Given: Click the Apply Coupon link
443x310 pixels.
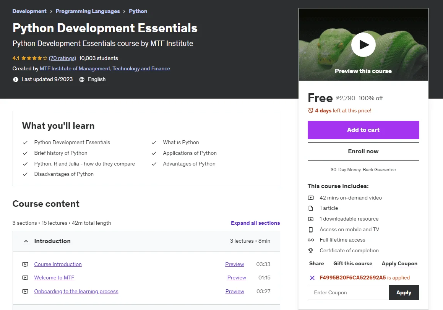Looking at the screenshot, I should pyautogui.click(x=399, y=264).
